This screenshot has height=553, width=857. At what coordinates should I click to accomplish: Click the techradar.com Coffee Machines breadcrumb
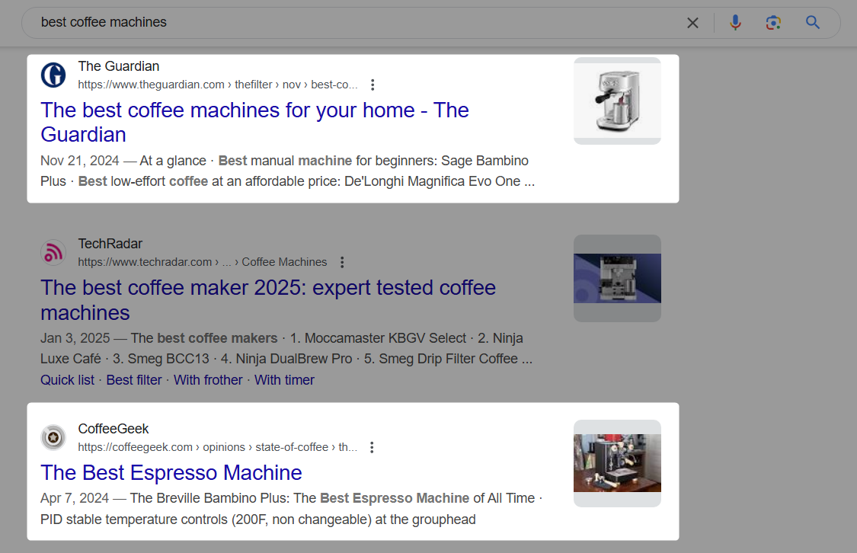pyautogui.click(x=202, y=262)
